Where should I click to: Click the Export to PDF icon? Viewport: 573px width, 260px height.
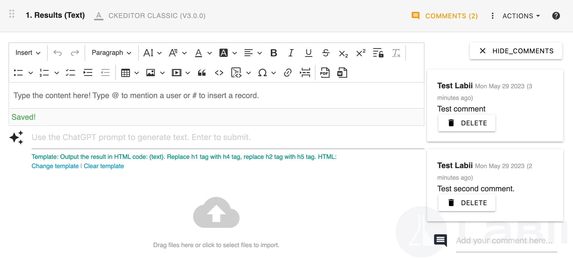point(325,73)
